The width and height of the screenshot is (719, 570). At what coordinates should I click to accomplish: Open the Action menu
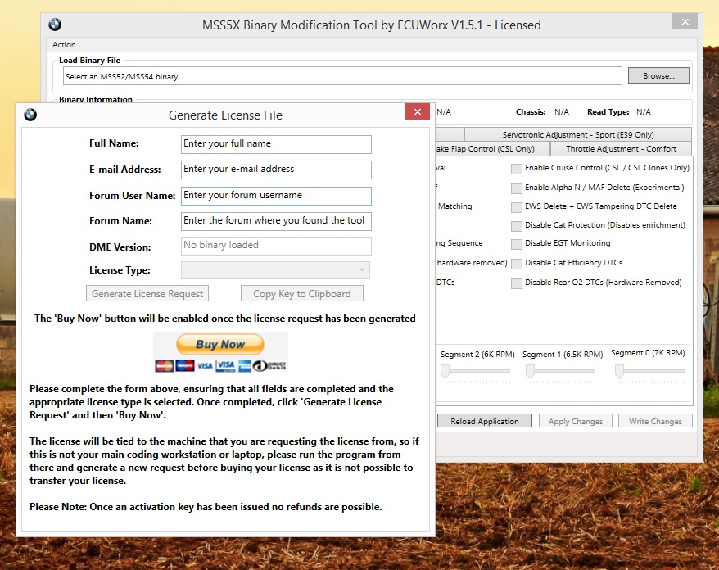tap(64, 45)
